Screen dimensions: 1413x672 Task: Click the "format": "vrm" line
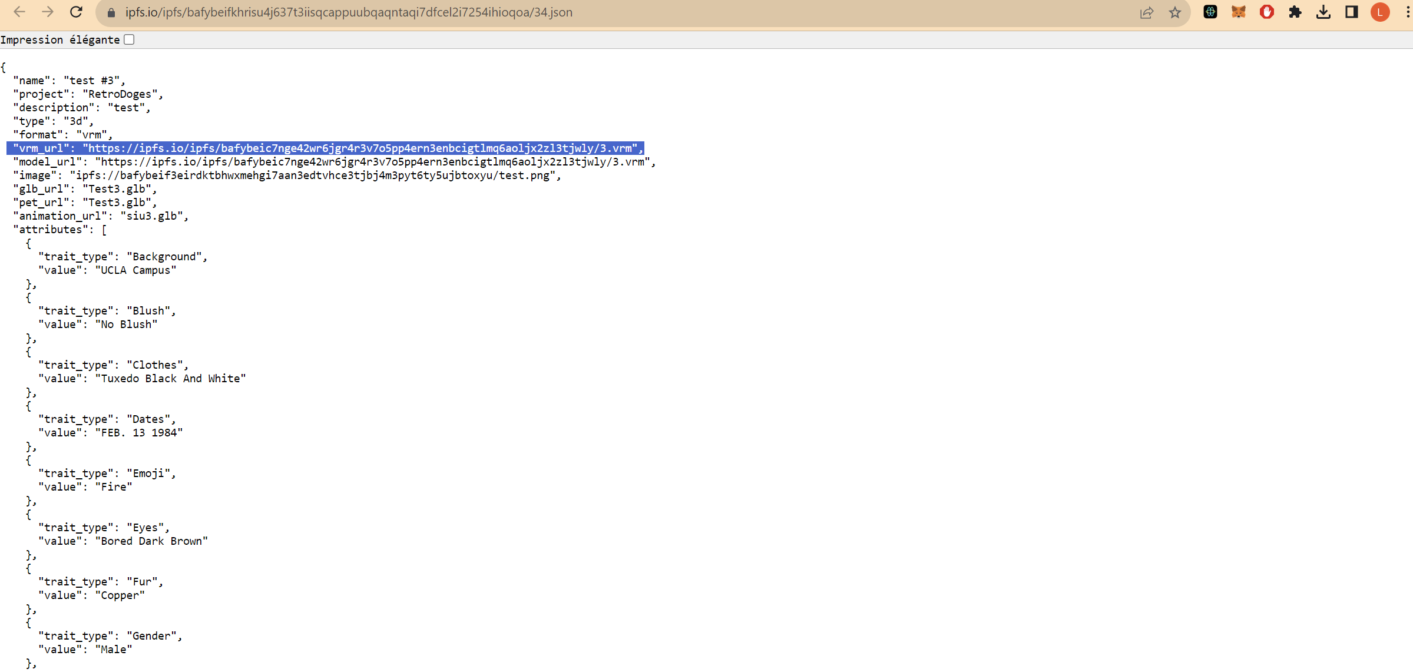click(62, 135)
